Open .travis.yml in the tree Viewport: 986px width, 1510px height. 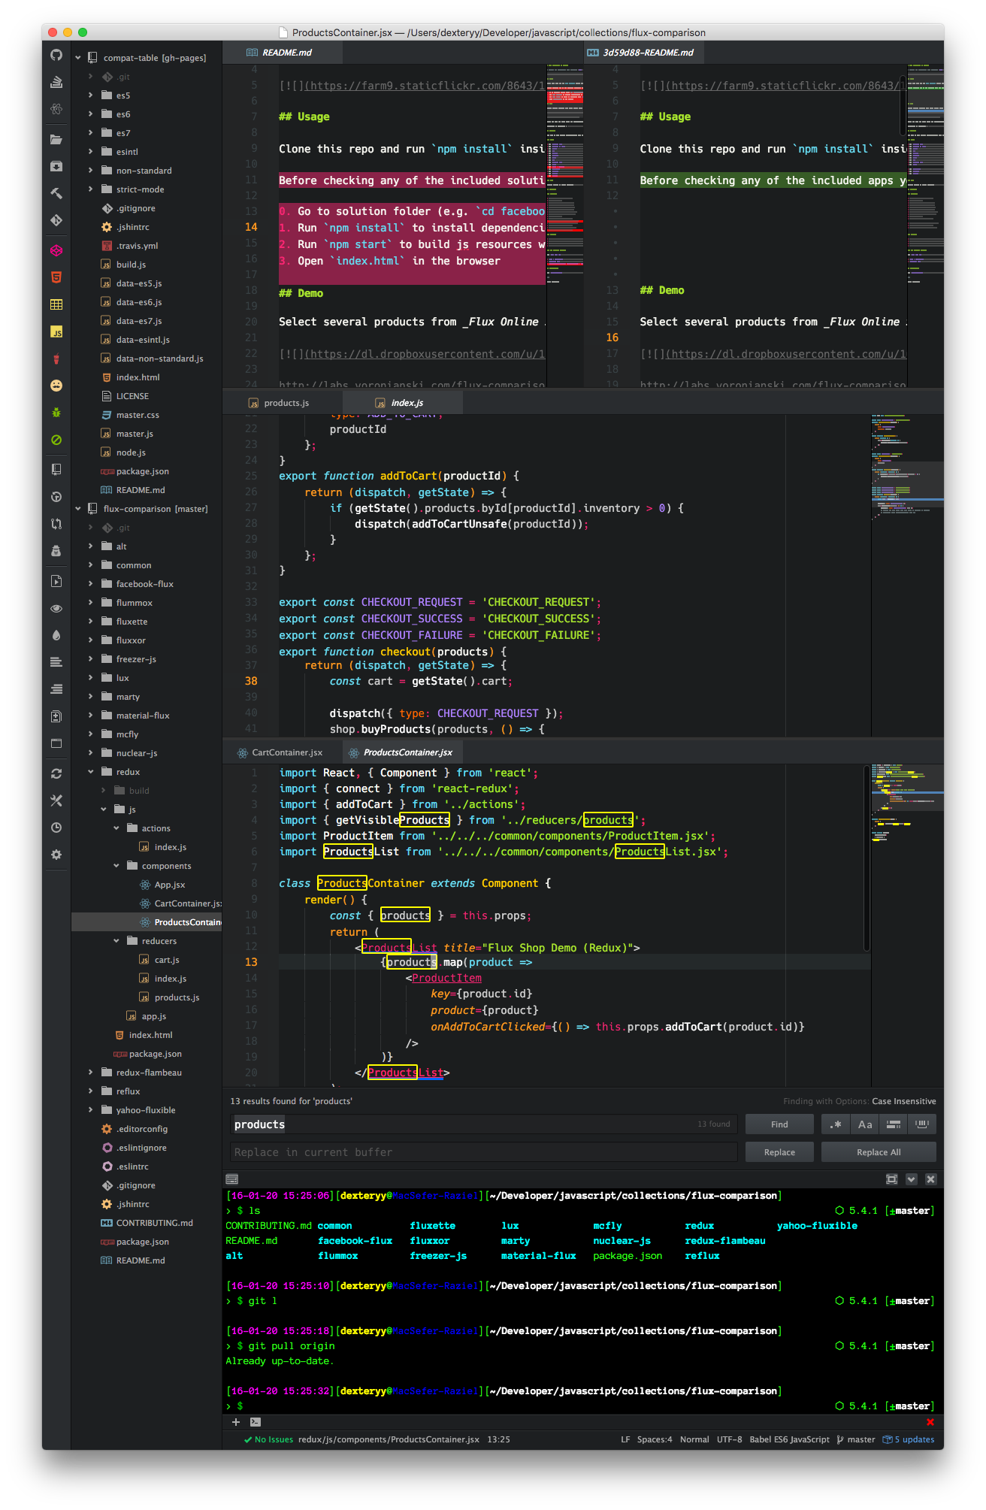click(x=137, y=246)
